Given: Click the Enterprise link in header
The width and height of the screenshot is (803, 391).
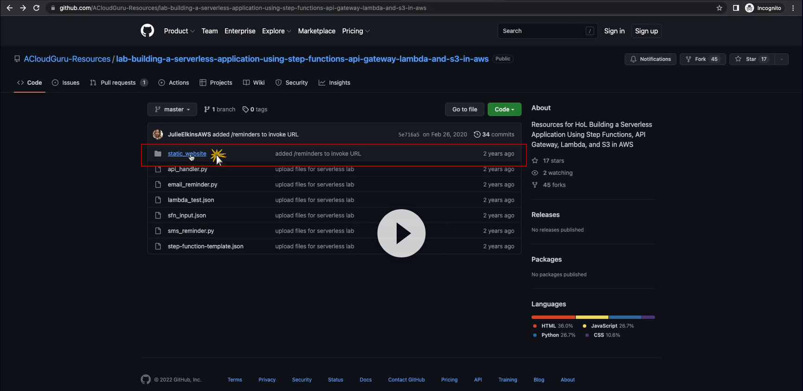Looking at the screenshot, I should click(x=240, y=31).
